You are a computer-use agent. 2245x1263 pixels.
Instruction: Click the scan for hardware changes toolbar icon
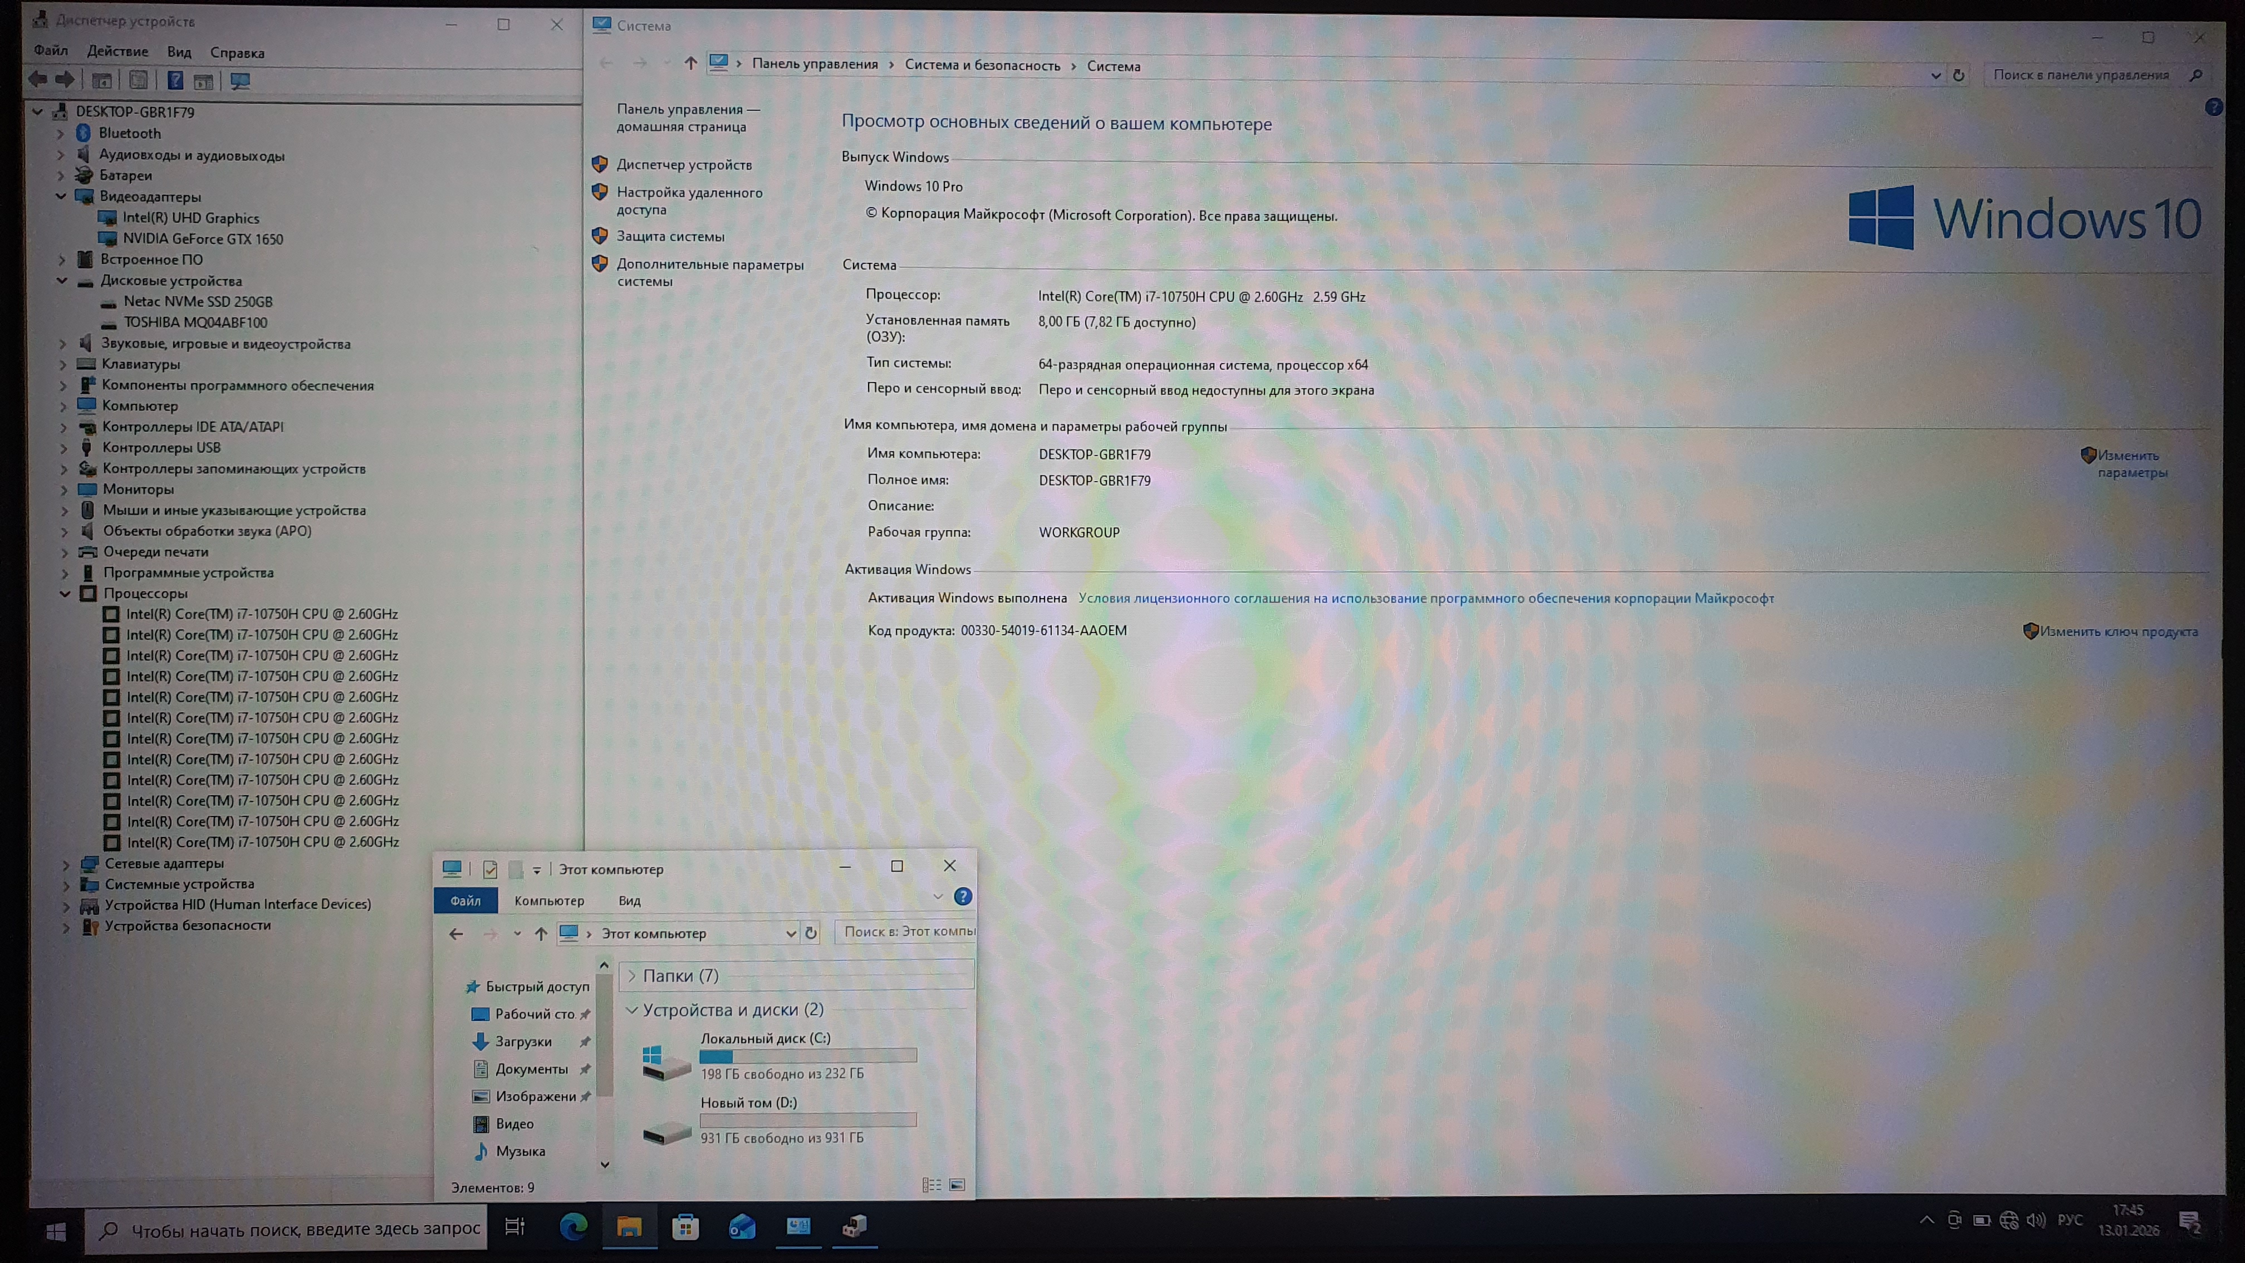(239, 81)
